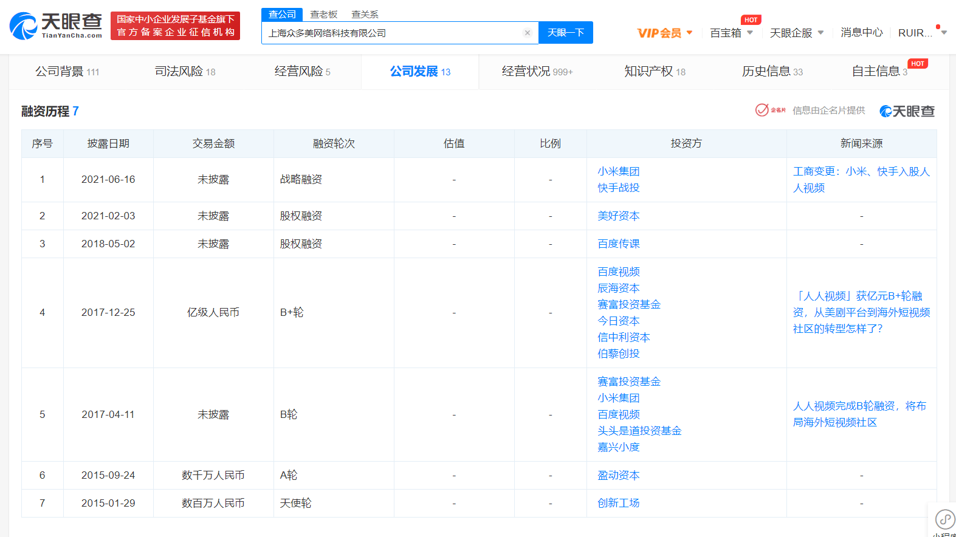The image size is (956, 537).
Task: Click the 融资轮次 column header
Action: tap(334, 143)
